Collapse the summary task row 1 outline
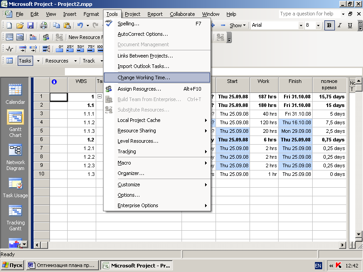The width and height of the screenshot is (363, 272). click(x=99, y=96)
